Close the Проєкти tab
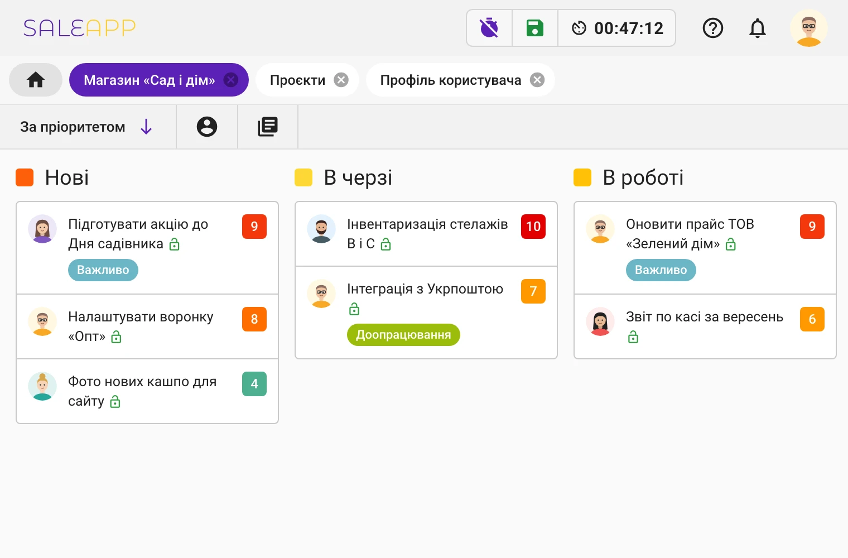The image size is (848, 558). 341,80
